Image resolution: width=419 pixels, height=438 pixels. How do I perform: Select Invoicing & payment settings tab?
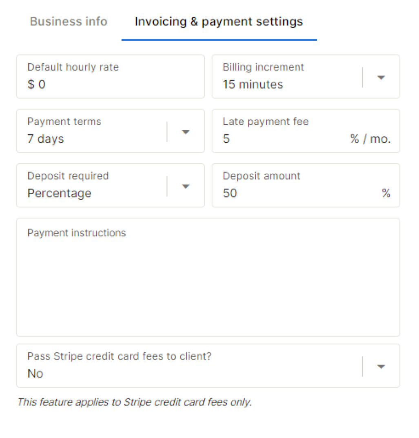[x=219, y=22]
